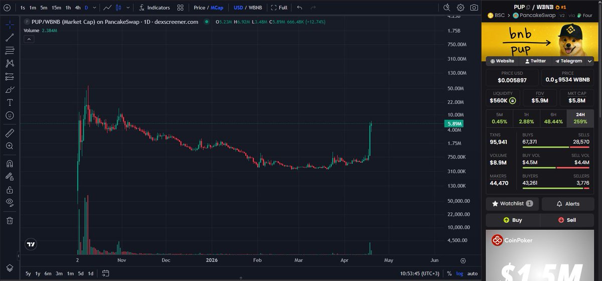
Task: Switch to line chart style
Action: (x=107, y=8)
